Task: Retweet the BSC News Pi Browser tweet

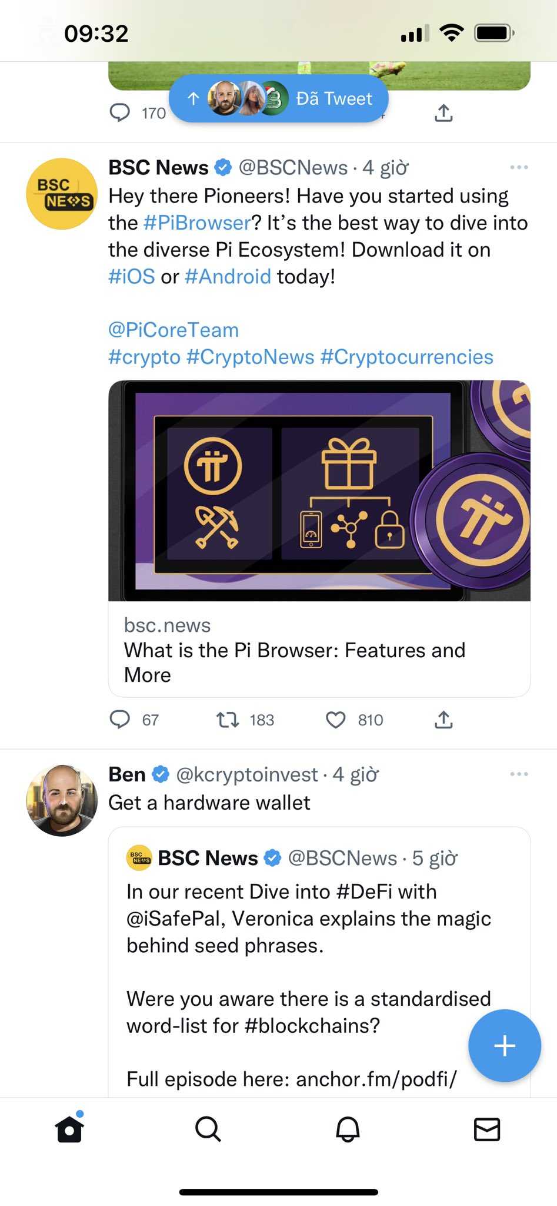Action: pos(228,720)
